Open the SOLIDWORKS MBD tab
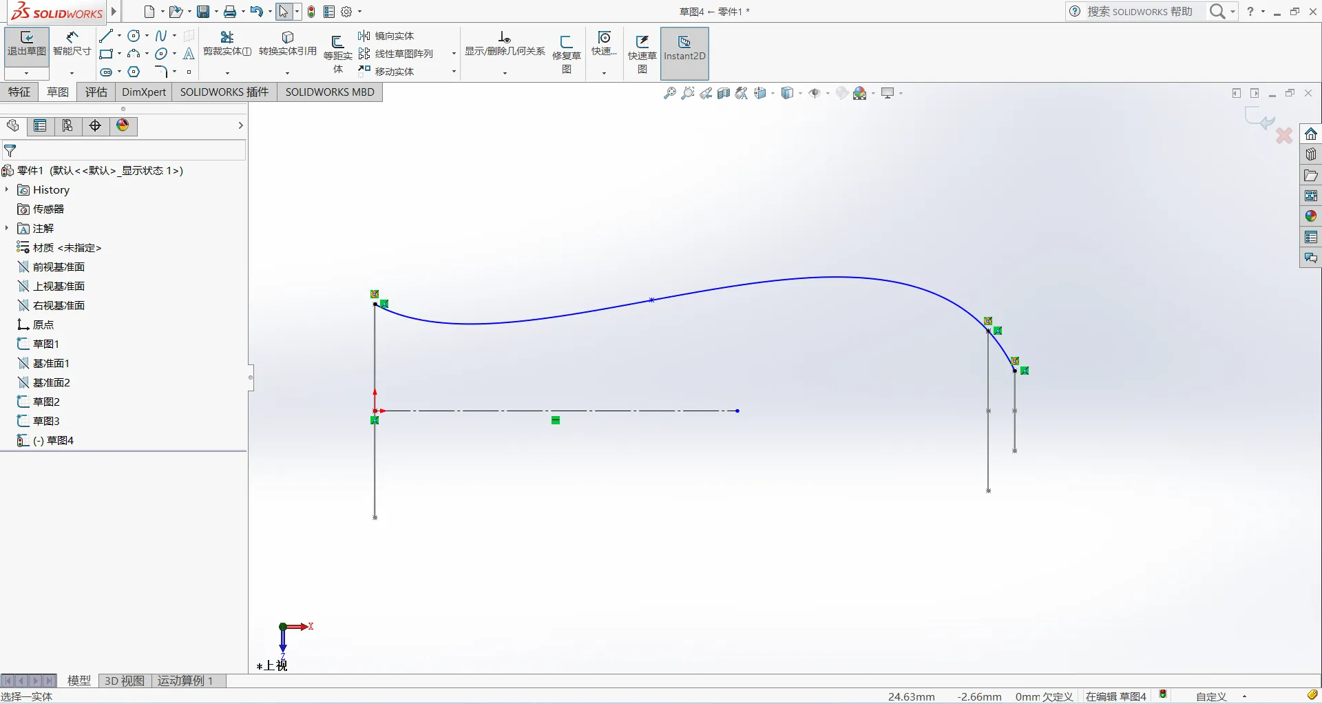Screen dimensions: 1322x704 click(x=330, y=92)
